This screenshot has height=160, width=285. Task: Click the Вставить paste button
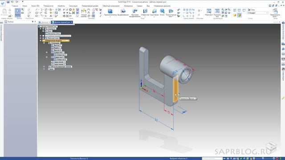pyautogui.click(x=4, y=12)
